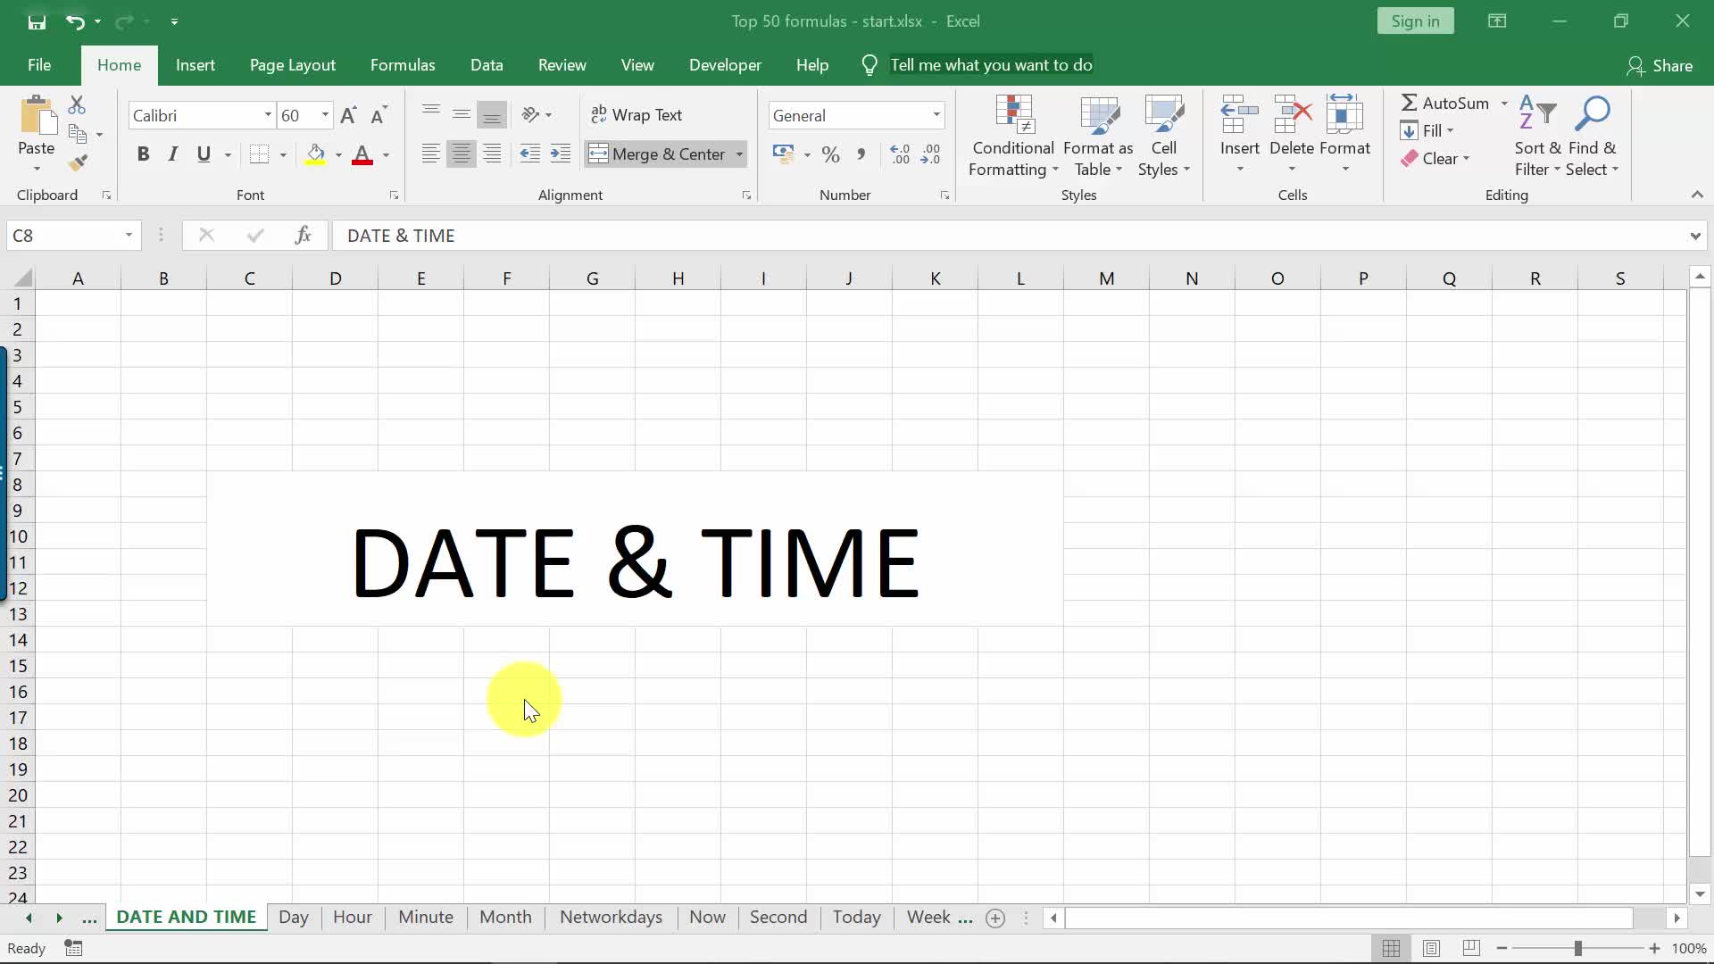Expand the General number format dropdown
Image resolution: width=1714 pixels, height=964 pixels.
(x=936, y=115)
